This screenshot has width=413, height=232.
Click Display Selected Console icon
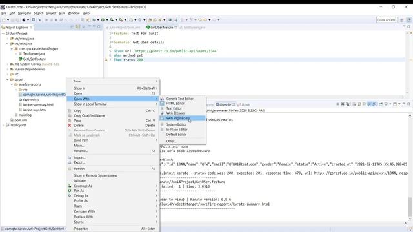pos(386,104)
